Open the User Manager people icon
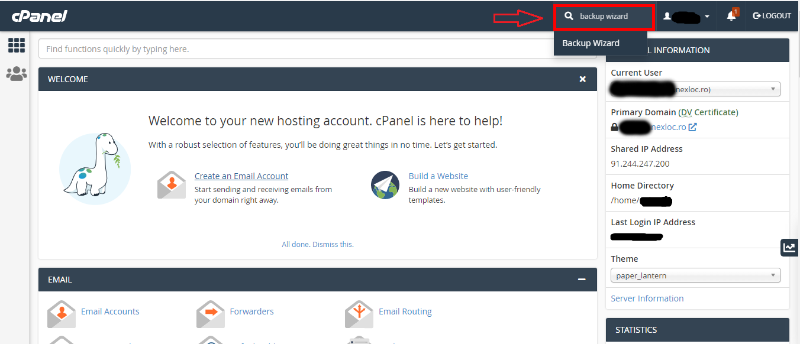 17,73
